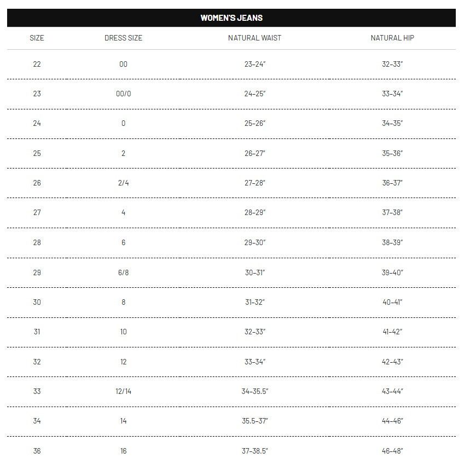464x464 pixels.
Task: Click the NATURAL WAIST column header
Action: coord(254,38)
